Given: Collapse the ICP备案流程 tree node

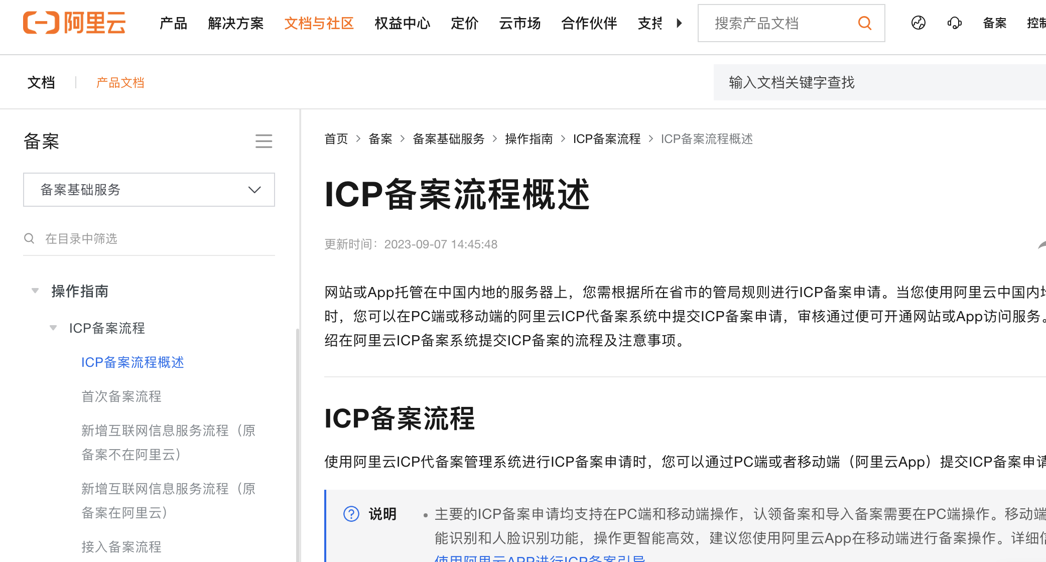Looking at the screenshot, I should (x=53, y=328).
